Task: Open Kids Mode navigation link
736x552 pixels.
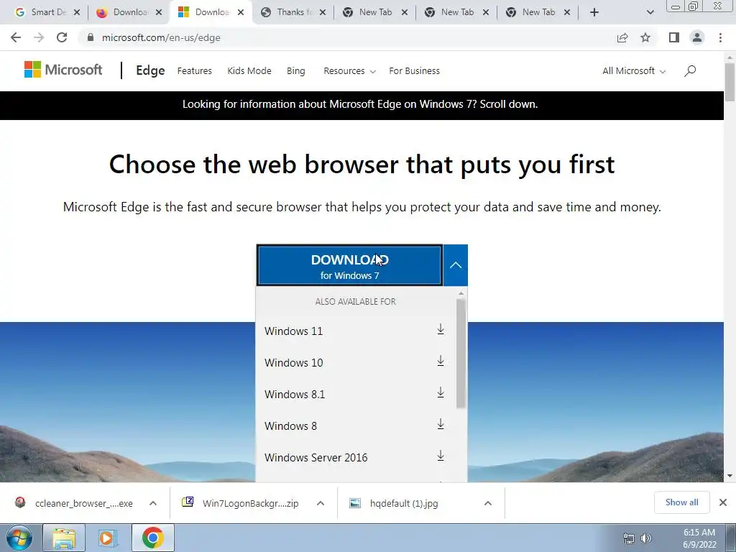Action: pyautogui.click(x=249, y=71)
